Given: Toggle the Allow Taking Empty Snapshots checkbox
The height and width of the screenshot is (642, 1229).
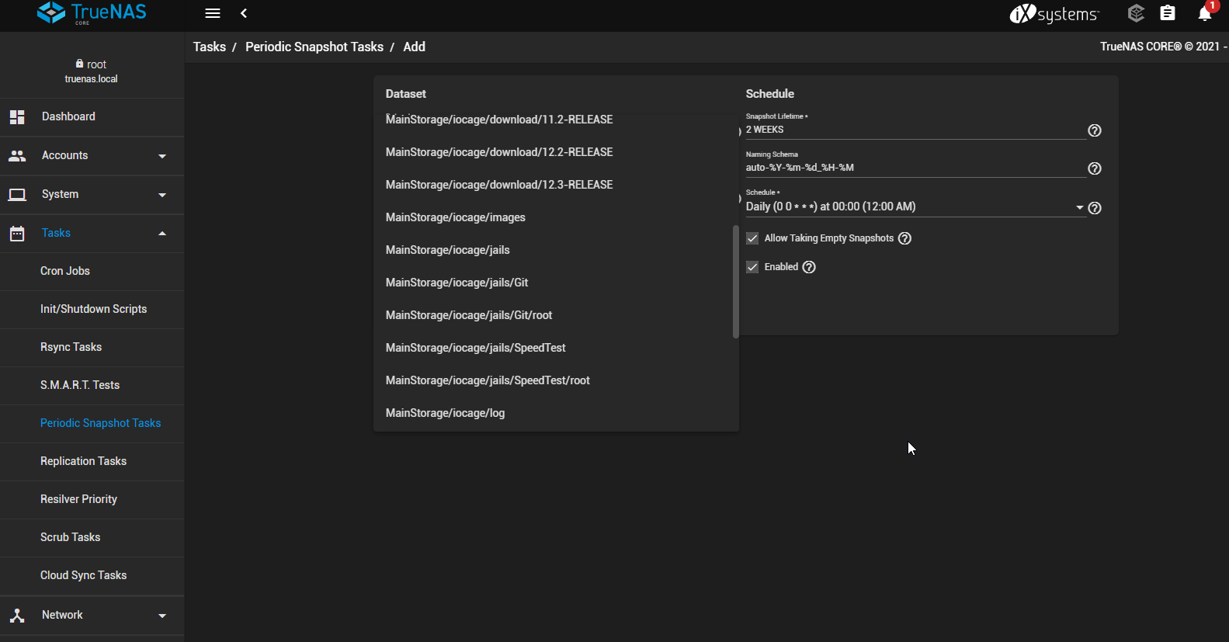Looking at the screenshot, I should (x=752, y=238).
